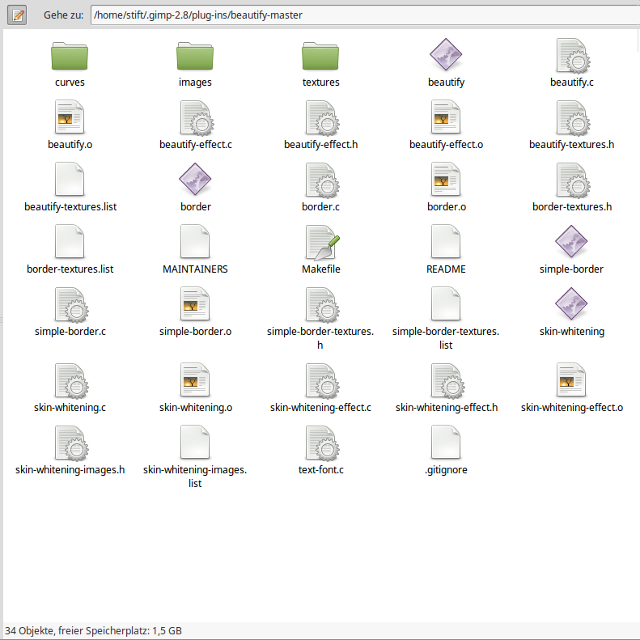Select the border executable icon
The image size is (640, 640).
point(195,180)
